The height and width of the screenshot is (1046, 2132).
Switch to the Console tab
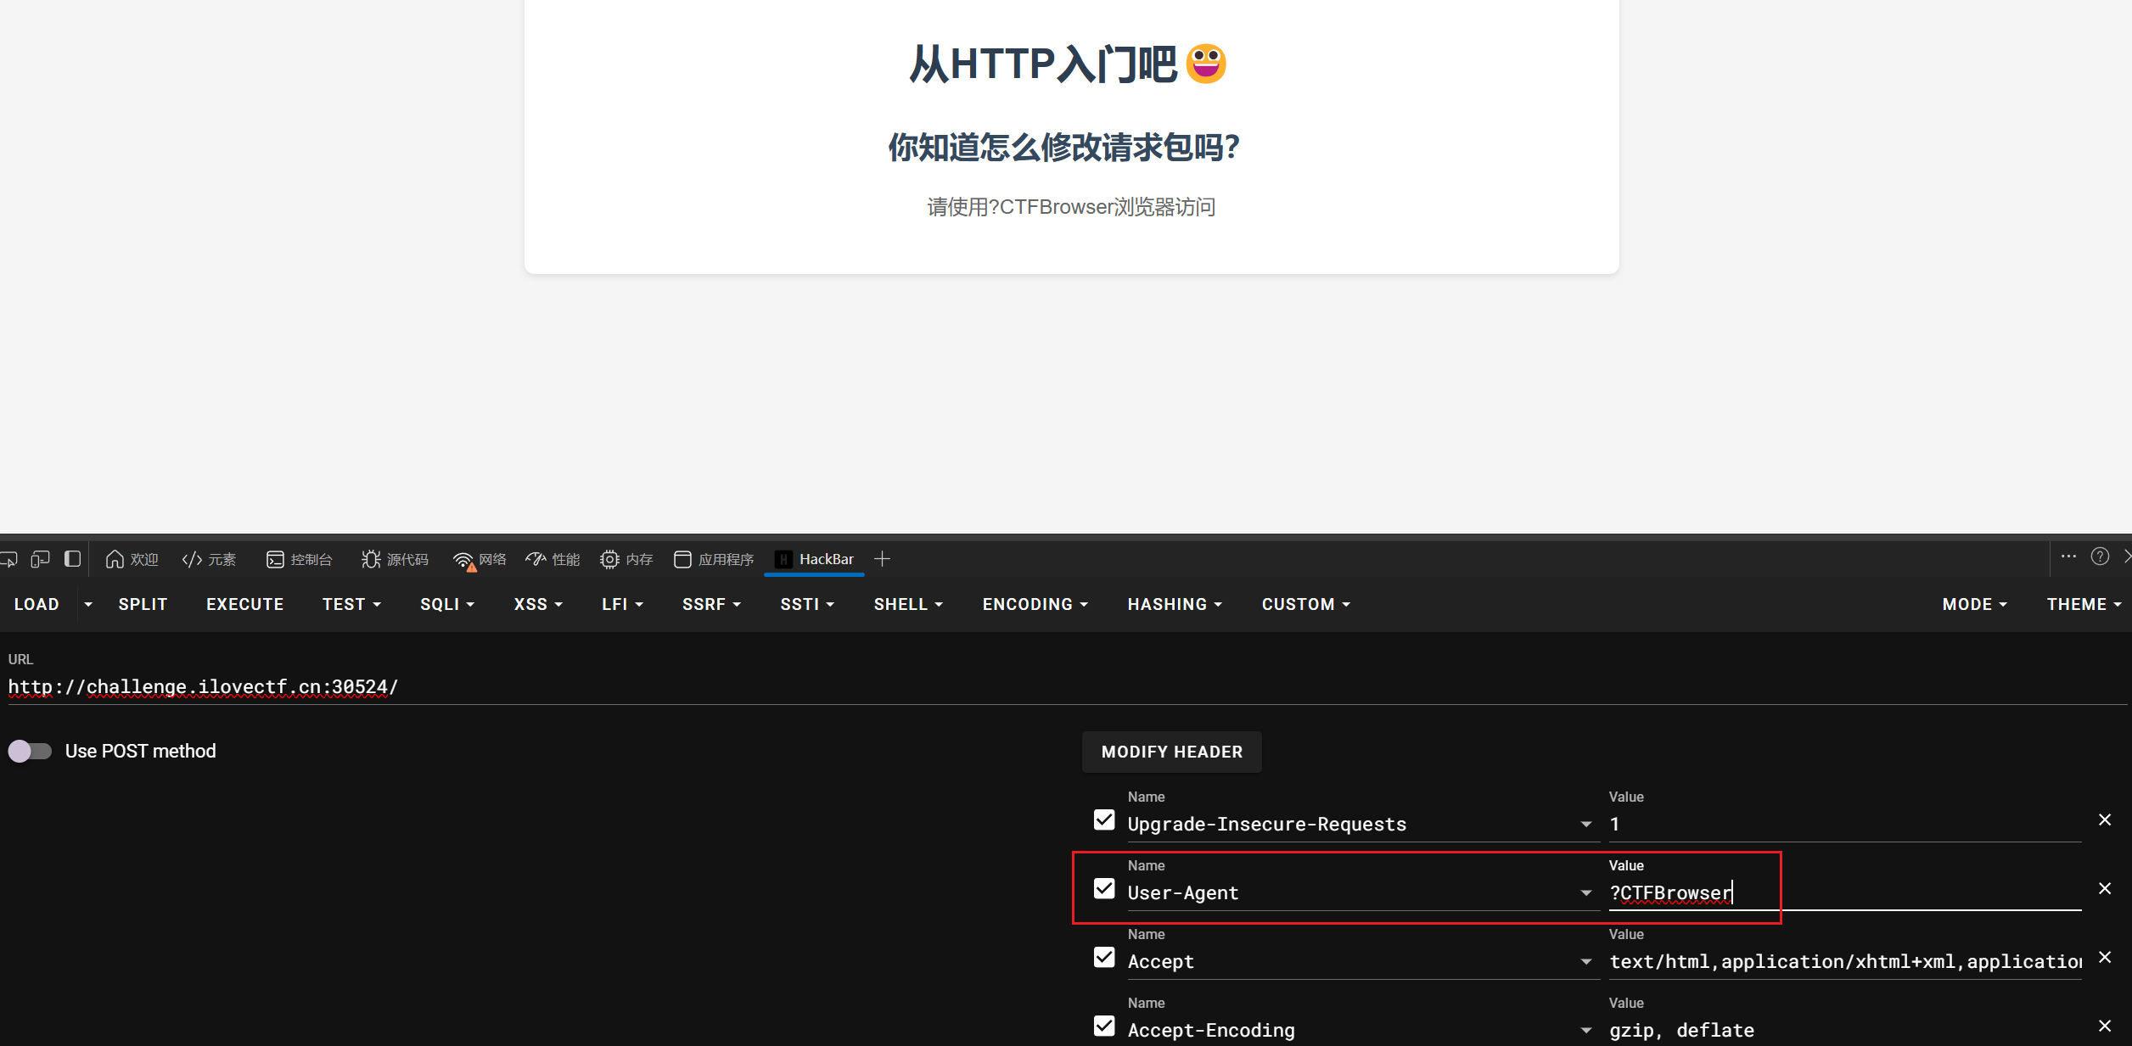(299, 559)
